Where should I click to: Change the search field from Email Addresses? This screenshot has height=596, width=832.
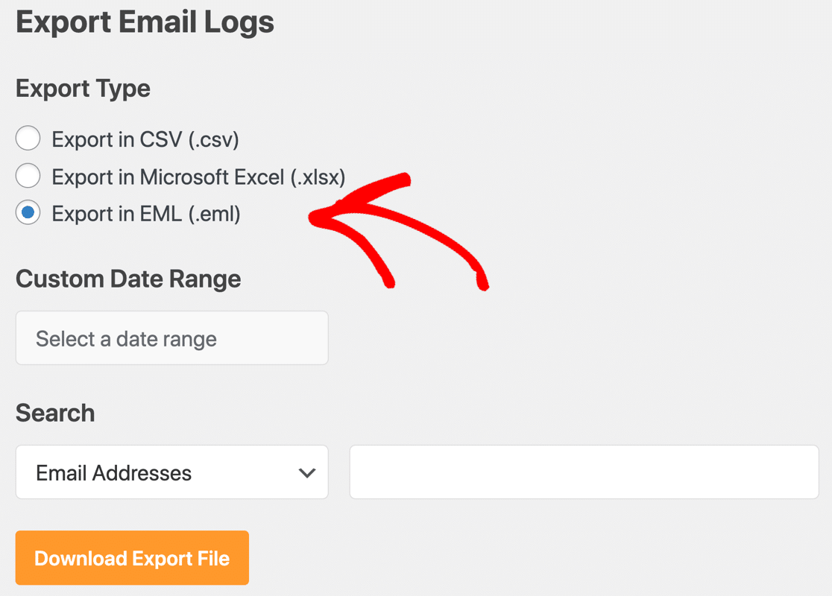point(171,472)
